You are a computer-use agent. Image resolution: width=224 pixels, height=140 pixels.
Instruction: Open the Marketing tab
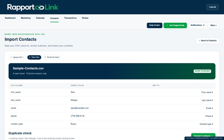pos(26,18)
